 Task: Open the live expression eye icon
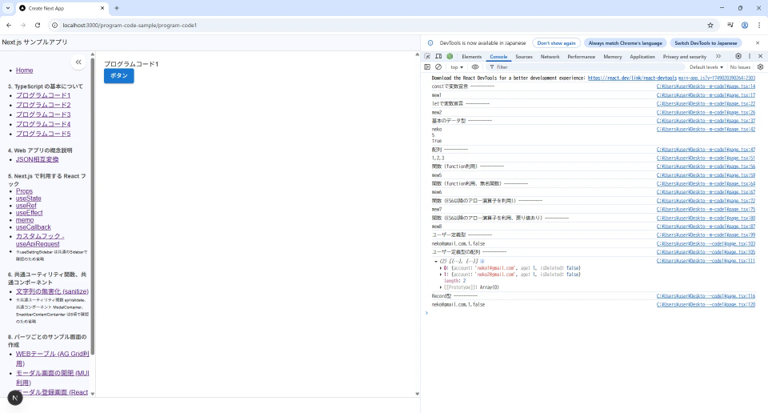[474, 67]
